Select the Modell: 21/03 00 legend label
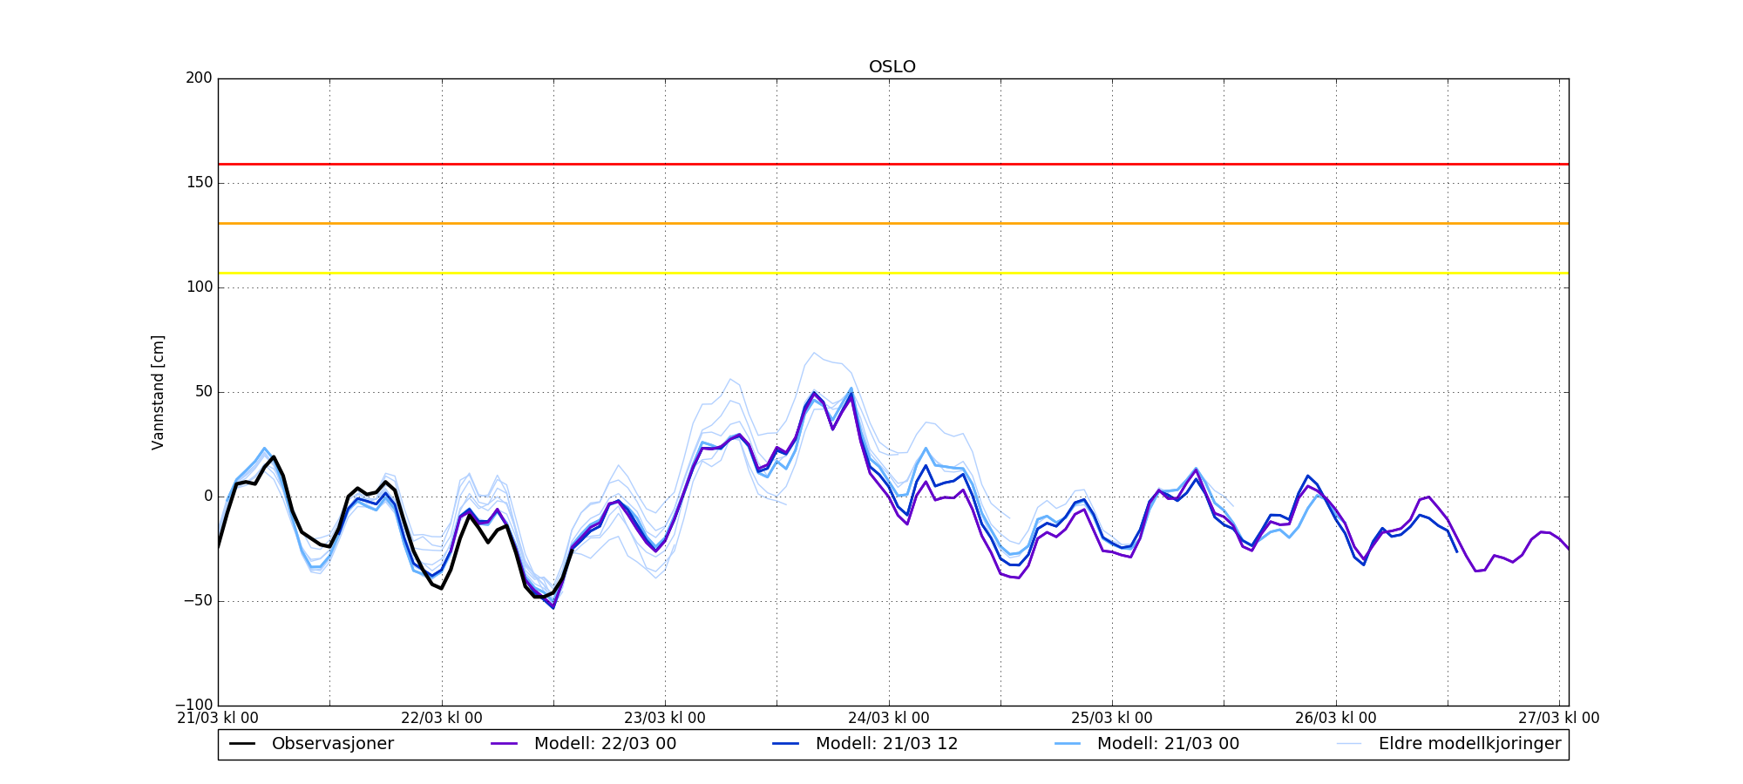This screenshot has width=1743, height=784. click(1168, 744)
